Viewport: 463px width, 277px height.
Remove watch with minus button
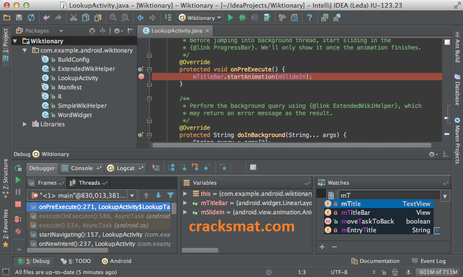[x=334, y=247]
